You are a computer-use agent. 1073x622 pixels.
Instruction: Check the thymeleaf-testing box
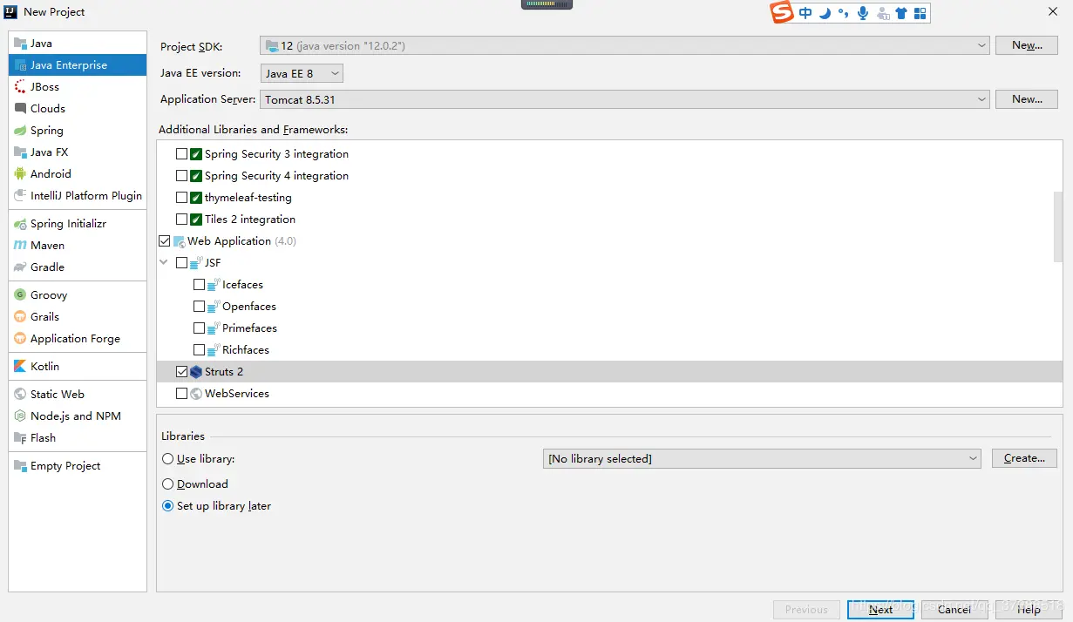(181, 197)
